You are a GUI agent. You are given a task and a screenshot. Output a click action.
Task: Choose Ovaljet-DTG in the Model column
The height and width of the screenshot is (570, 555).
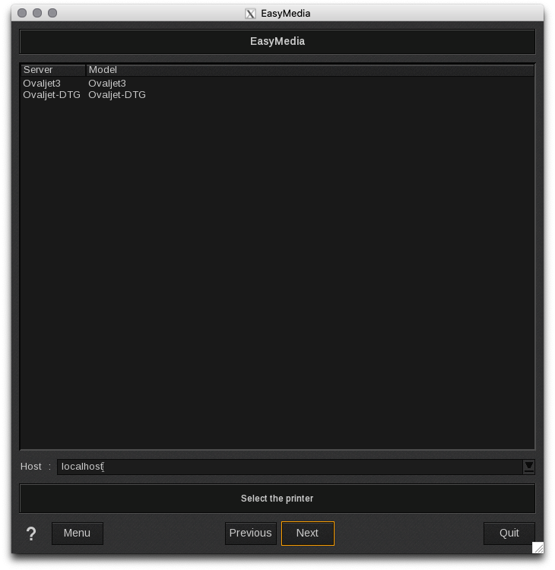[117, 95]
